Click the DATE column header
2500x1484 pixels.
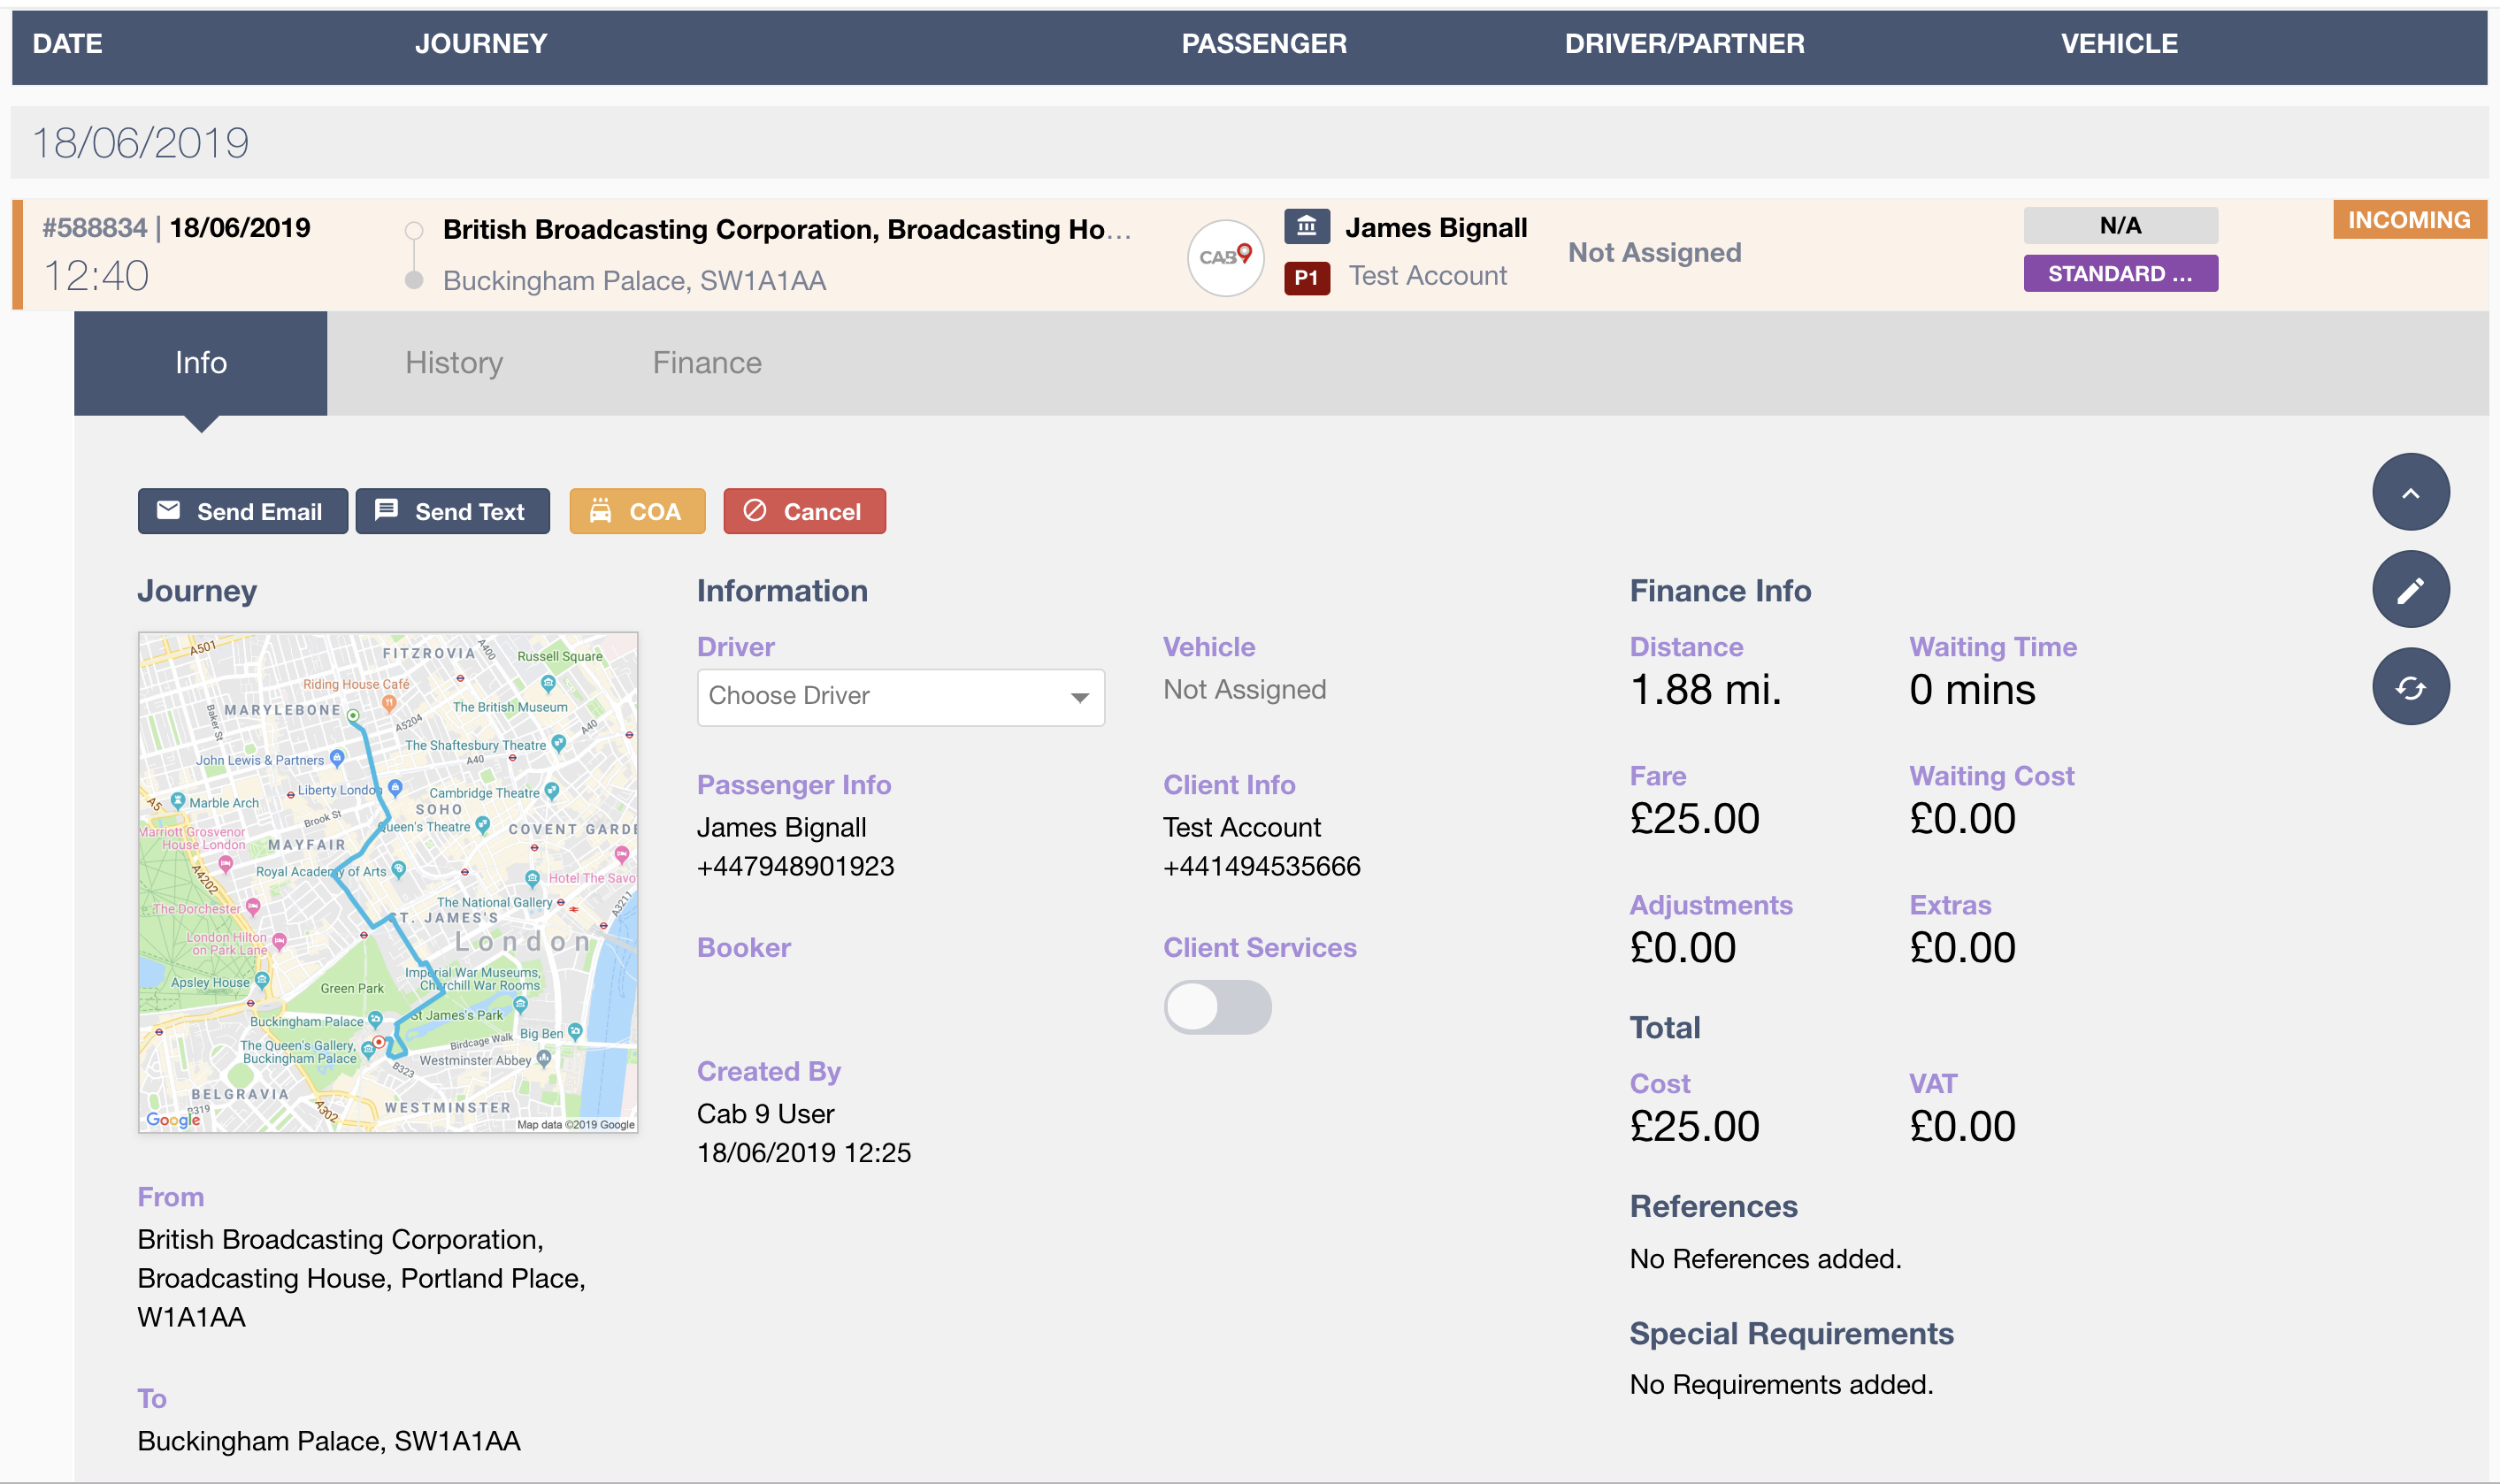[67, 43]
